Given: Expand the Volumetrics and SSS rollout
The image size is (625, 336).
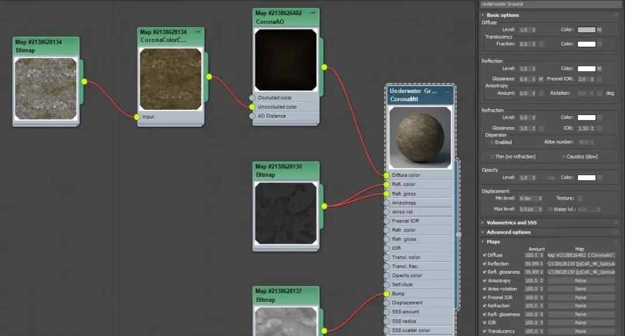Looking at the screenshot, I should pos(511,223).
